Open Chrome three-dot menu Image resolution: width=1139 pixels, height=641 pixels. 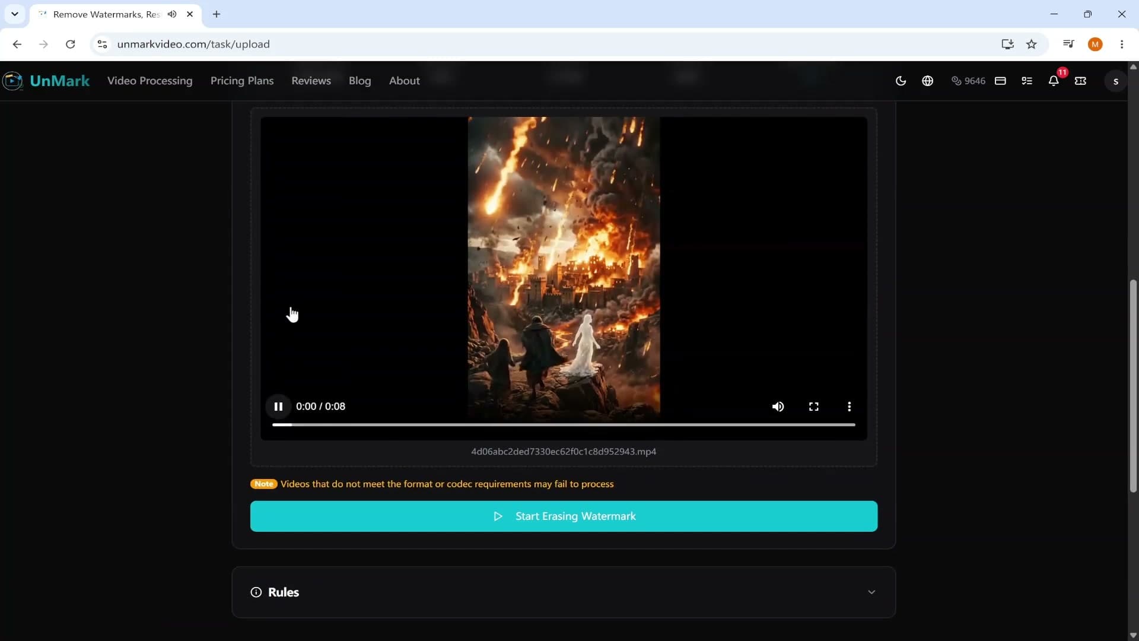(x=1122, y=45)
